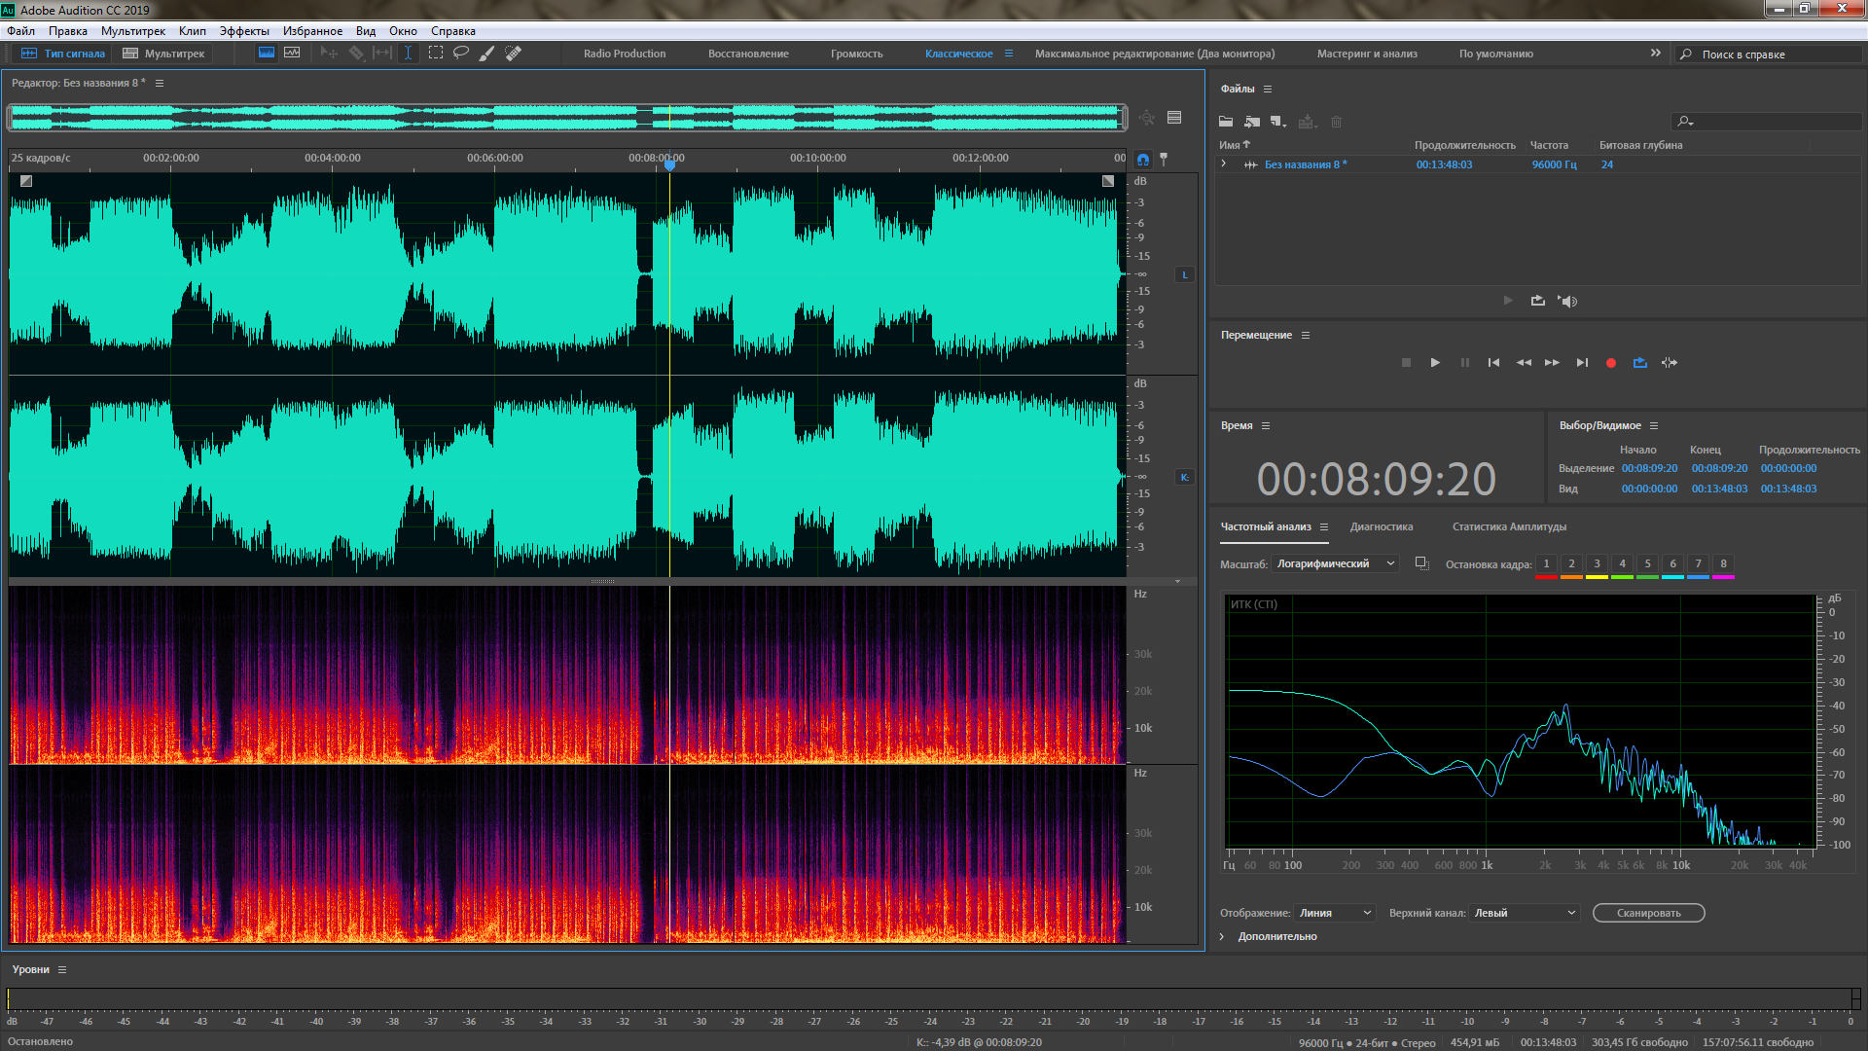Move playhead to previous marker
1868x1051 pixels.
(1493, 362)
